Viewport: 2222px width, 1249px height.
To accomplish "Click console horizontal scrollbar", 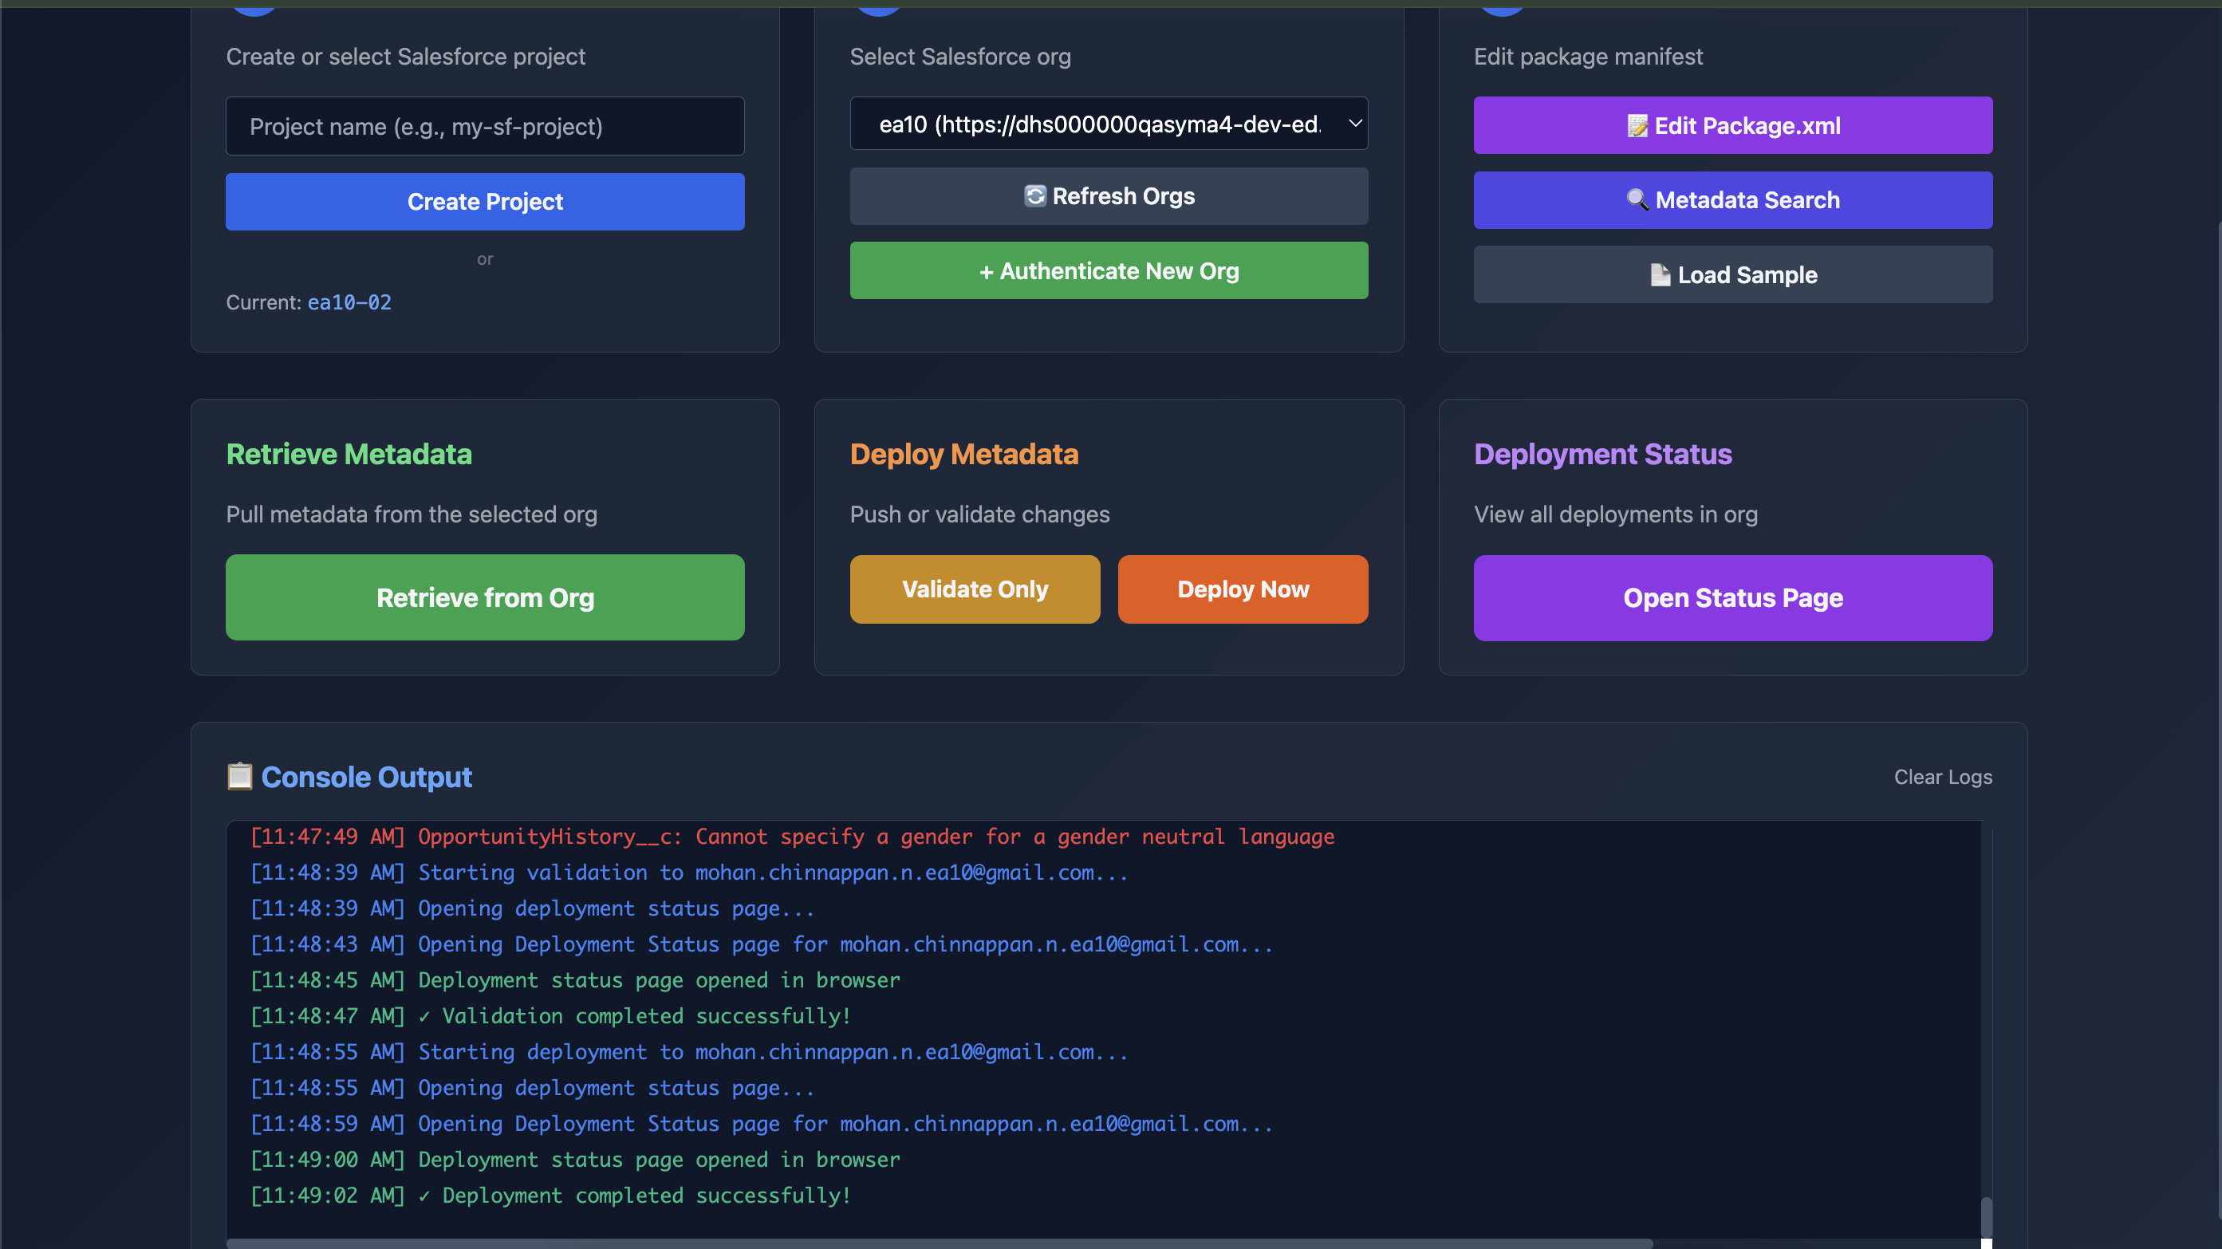I will point(939,1243).
